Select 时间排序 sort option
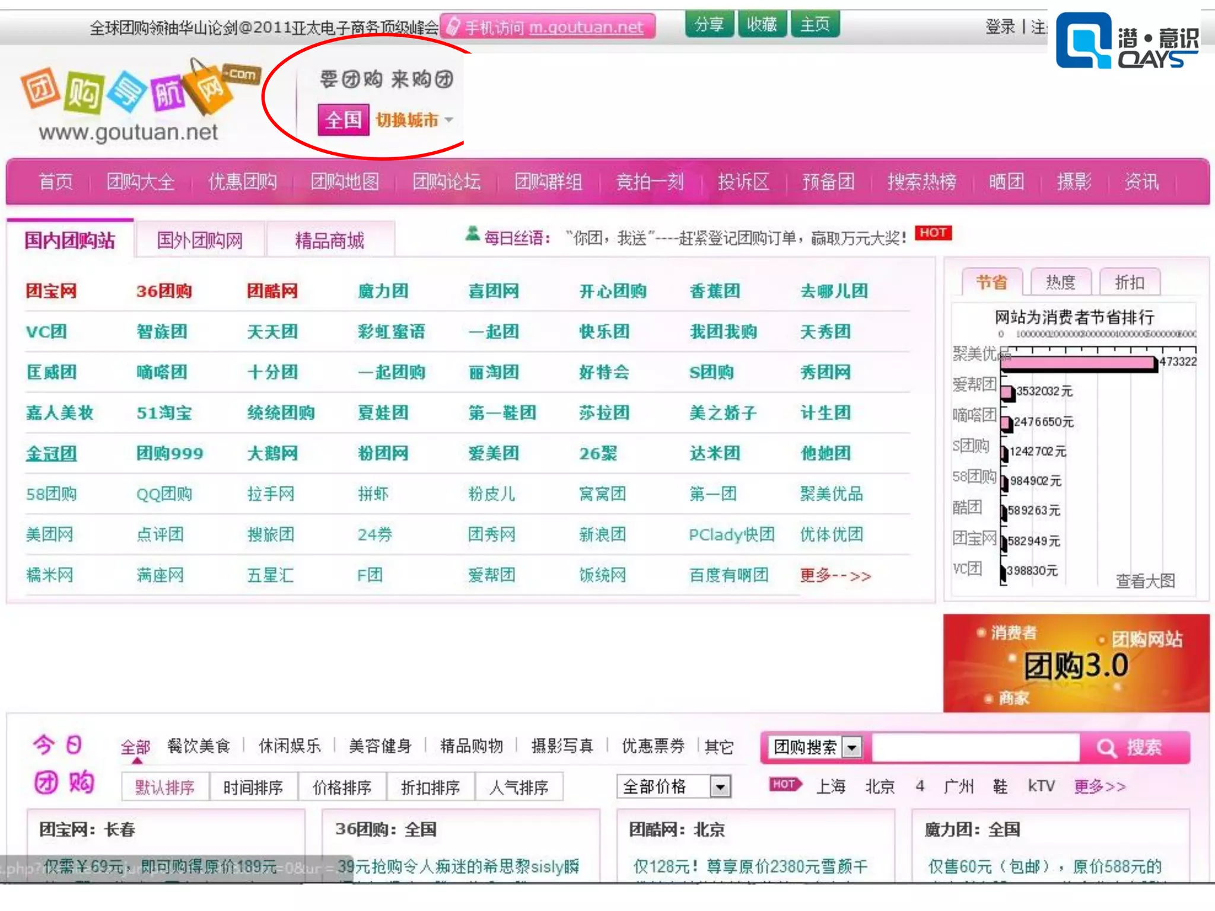Viewport: 1215px width, 911px height. click(x=253, y=788)
